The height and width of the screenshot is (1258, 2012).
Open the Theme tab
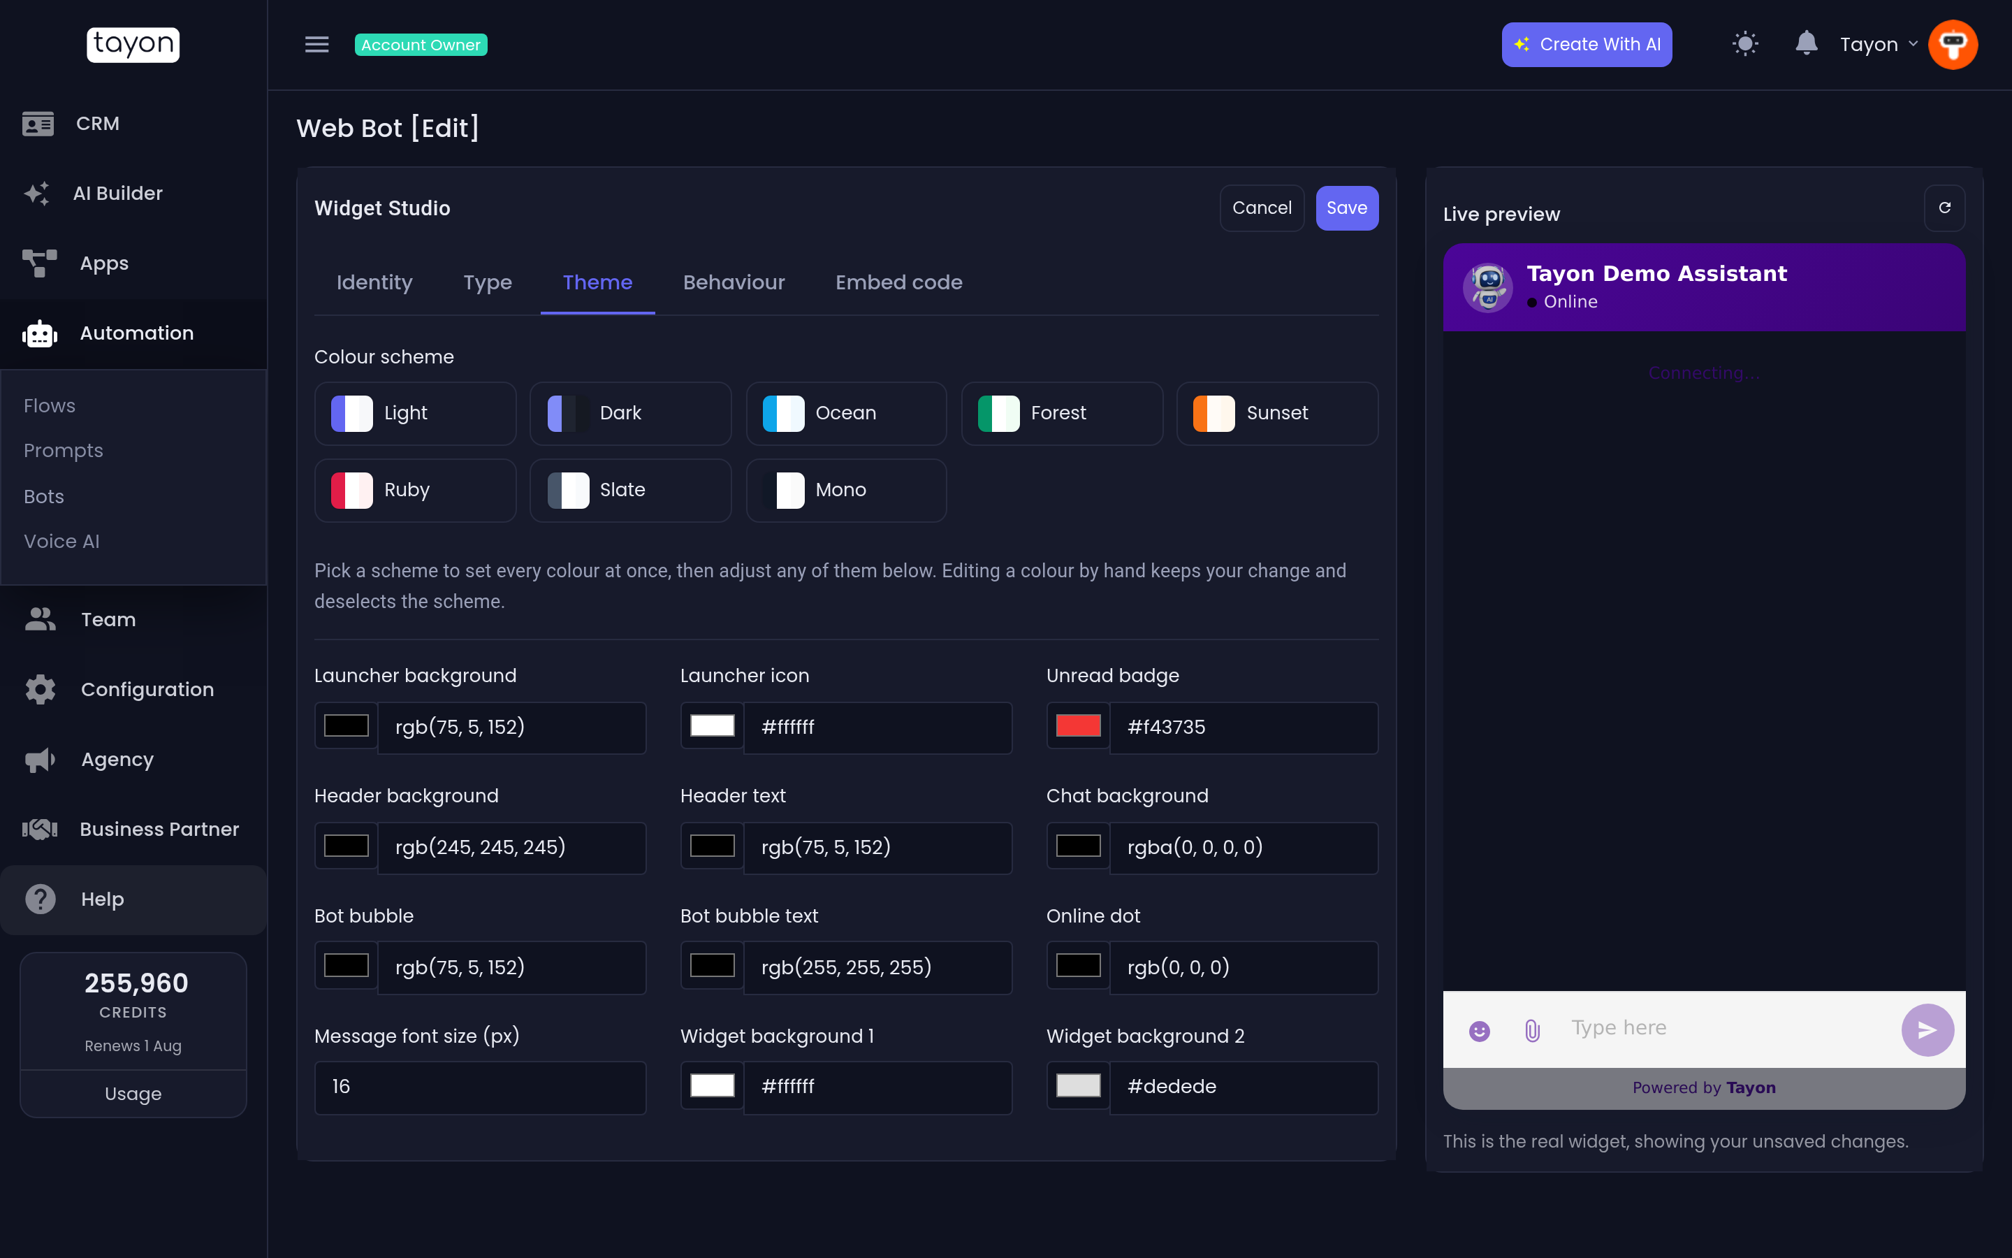[597, 283]
